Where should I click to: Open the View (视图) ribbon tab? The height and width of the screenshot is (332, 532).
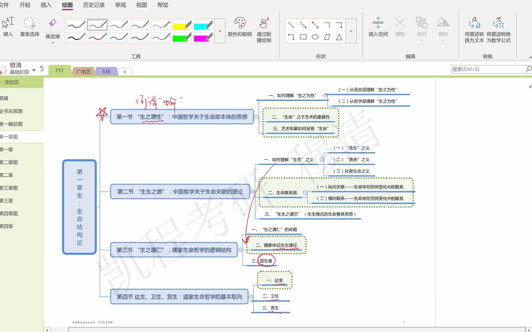pos(142,5)
